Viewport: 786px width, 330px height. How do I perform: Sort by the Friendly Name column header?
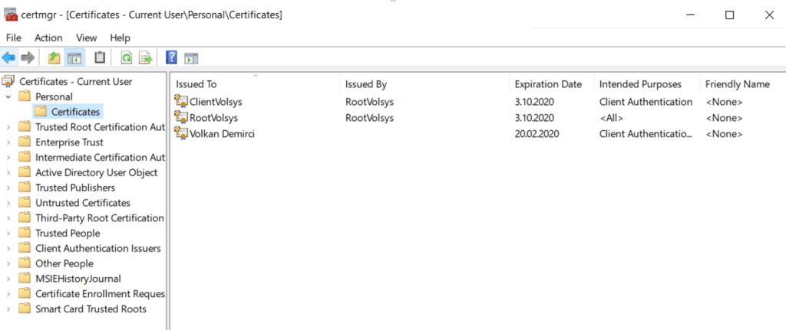coord(742,84)
